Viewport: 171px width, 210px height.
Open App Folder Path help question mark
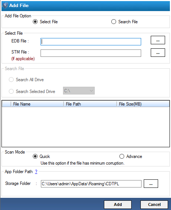pos(36,172)
